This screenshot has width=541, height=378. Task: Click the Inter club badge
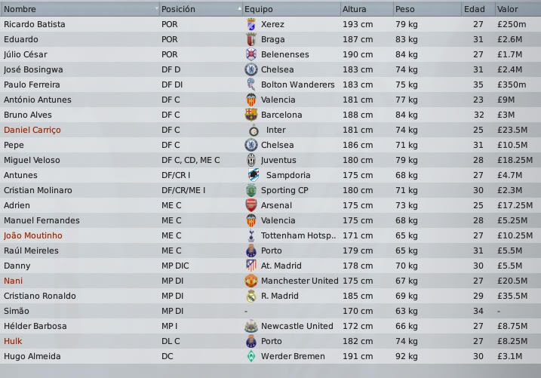pos(251,130)
